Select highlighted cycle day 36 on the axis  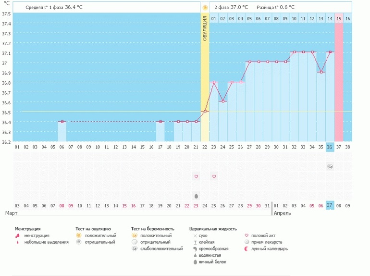(330, 147)
